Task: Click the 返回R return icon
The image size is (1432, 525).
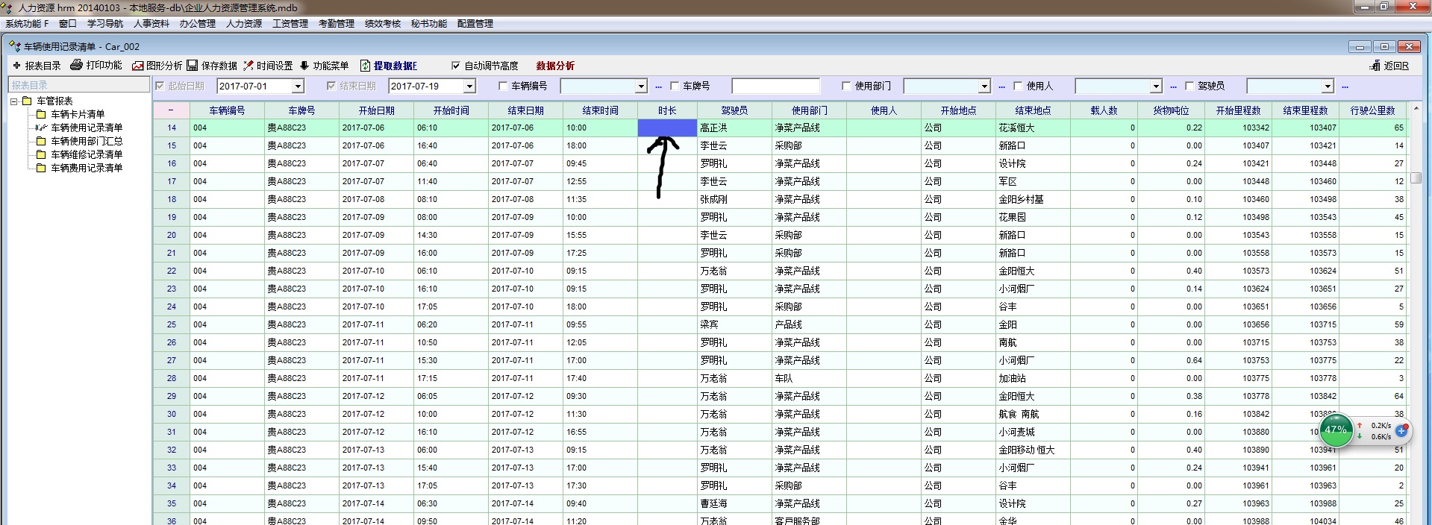Action: tap(1375, 66)
